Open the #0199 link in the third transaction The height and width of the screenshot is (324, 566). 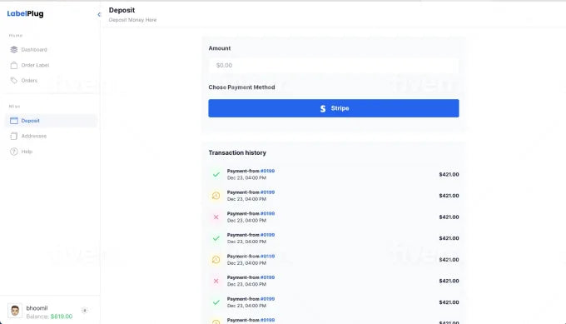click(267, 213)
